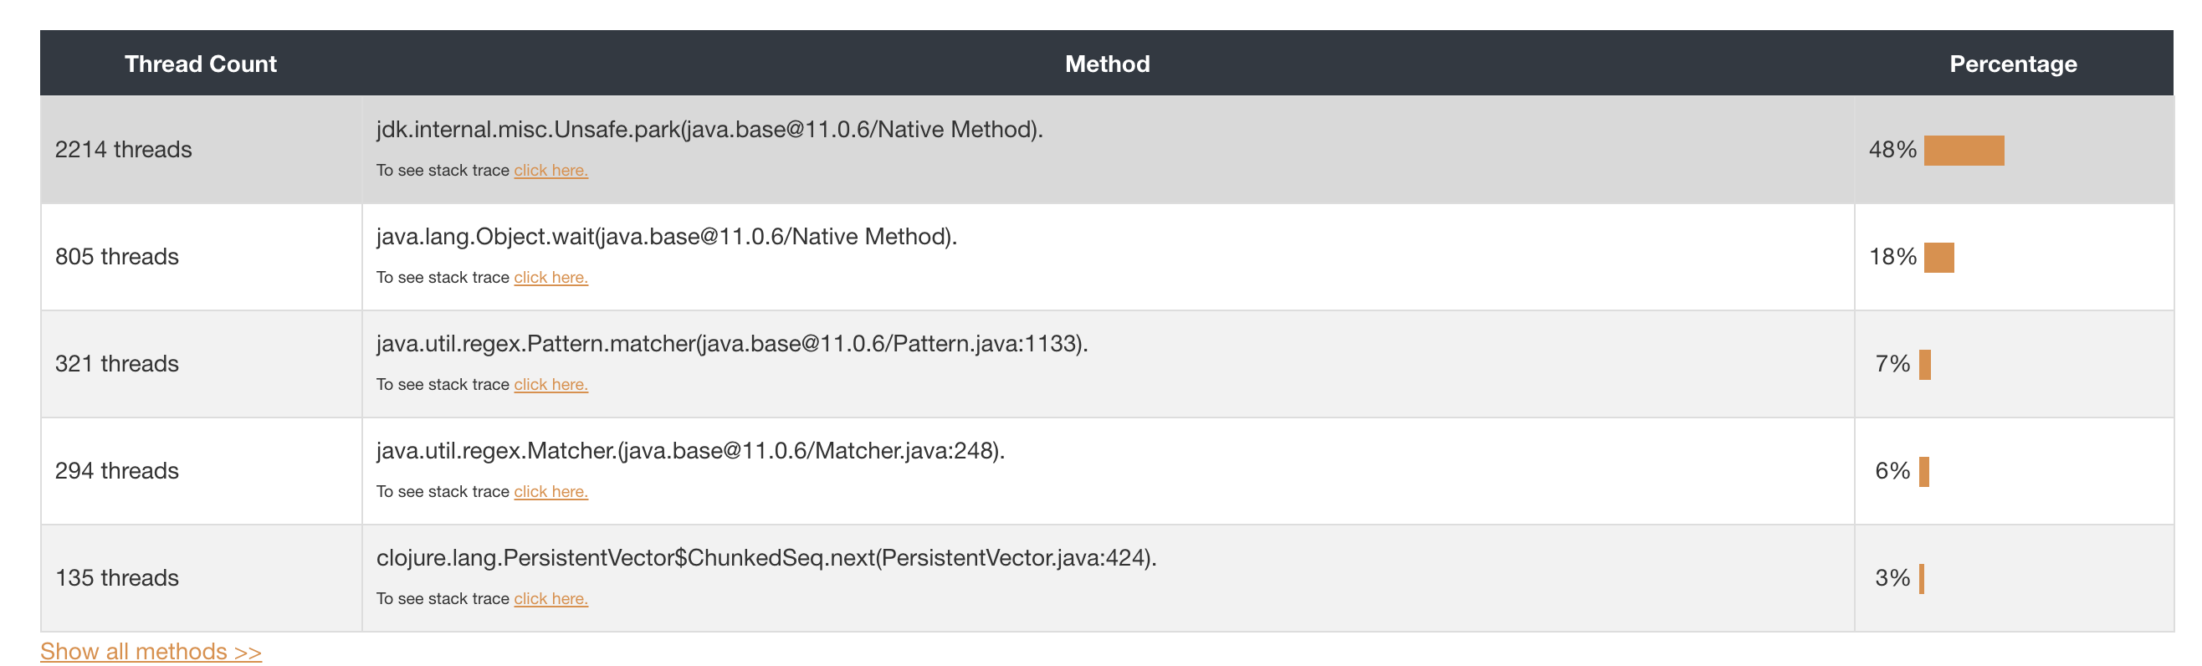2202x666 pixels.
Task: Open stack trace for java.lang.Object.wait
Action: coord(550,277)
